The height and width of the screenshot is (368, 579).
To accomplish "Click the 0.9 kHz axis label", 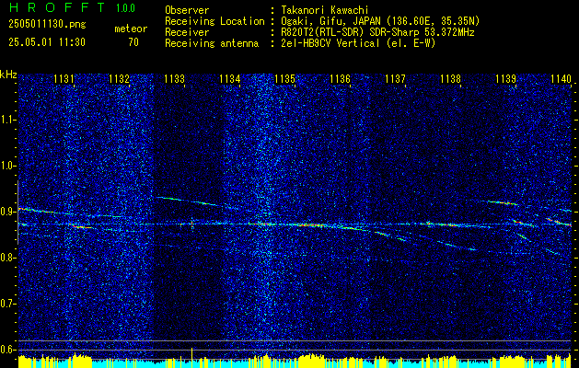I will (x=8, y=212).
